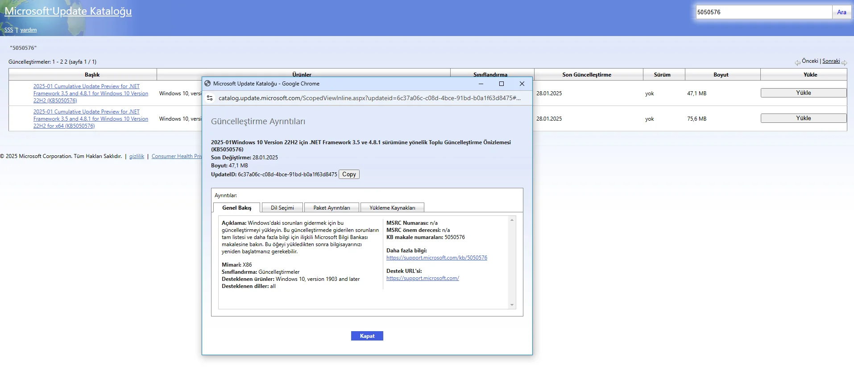This screenshot has height=377, width=854.
Task: Select the Yükleme Kaynakları tab
Action: 392,208
